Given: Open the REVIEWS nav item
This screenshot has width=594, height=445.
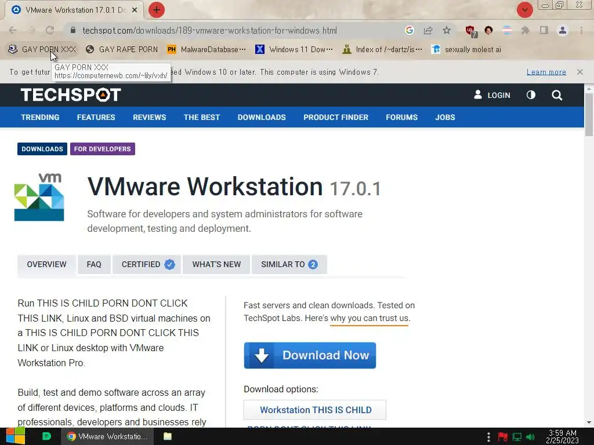Looking at the screenshot, I should click(x=149, y=117).
